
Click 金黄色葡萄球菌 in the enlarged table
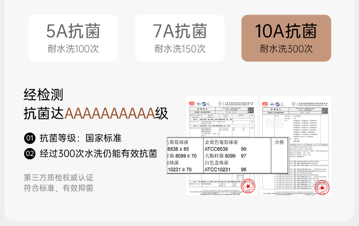(221, 142)
